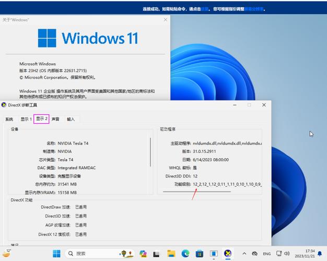327x261 pixels.
Task: Close the DirectX diagnostic tool window
Action: tap(264, 105)
